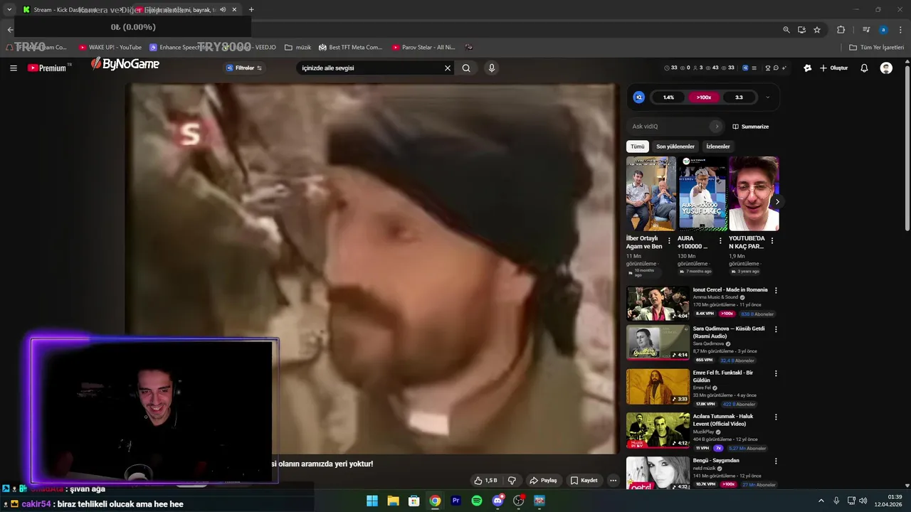The width and height of the screenshot is (911, 512).
Task: Open the Oluştur create menu
Action: [834, 68]
